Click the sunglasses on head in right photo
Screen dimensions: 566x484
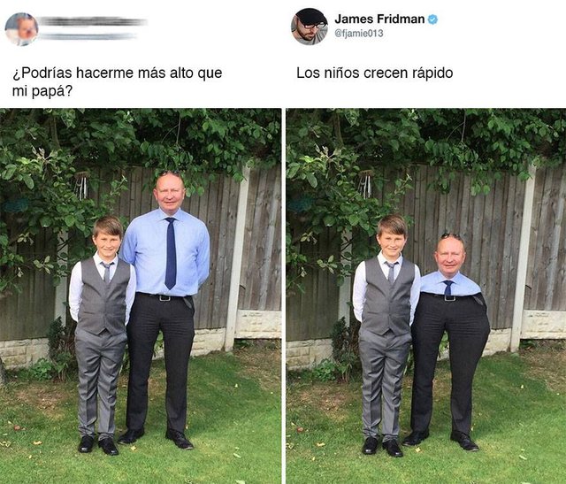[x=451, y=236]
